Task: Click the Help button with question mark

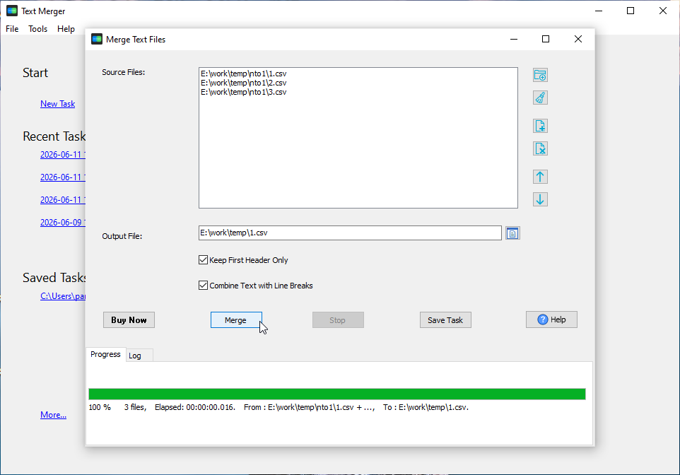Action: point(551,319)
